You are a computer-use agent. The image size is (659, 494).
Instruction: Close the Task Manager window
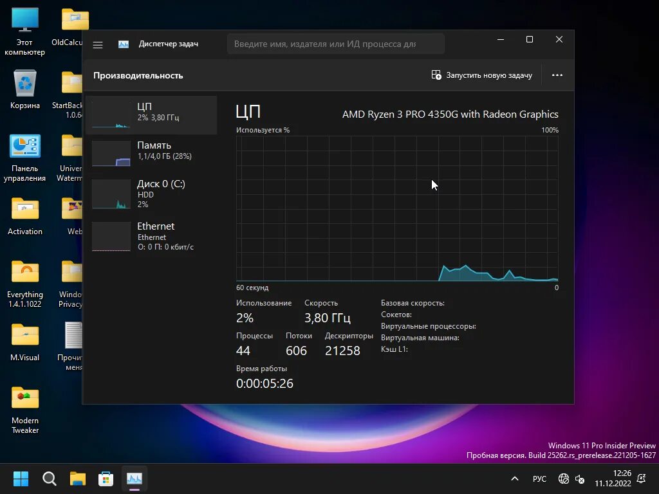pos(559,39)
